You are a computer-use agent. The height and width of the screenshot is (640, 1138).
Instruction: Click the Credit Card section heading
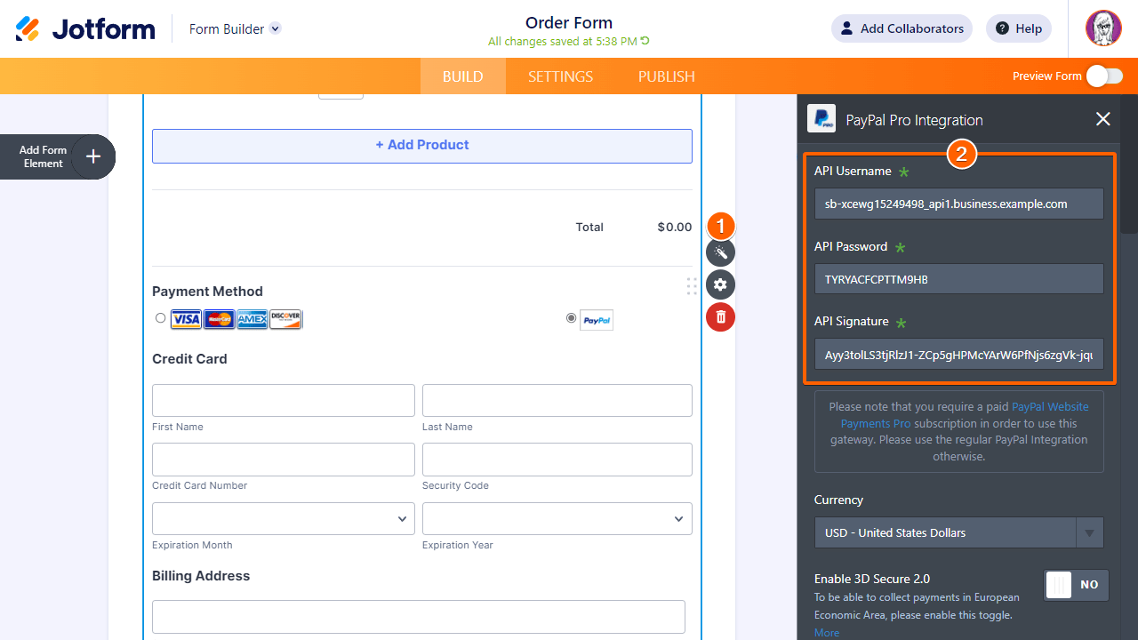click(x=189, y=359)
